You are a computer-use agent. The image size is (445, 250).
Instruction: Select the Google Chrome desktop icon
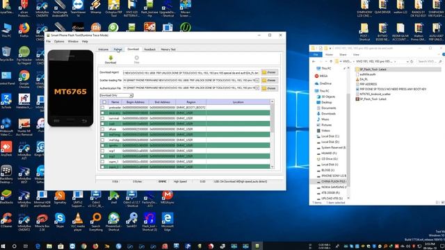pyautogui.click(x=24, y=80)
